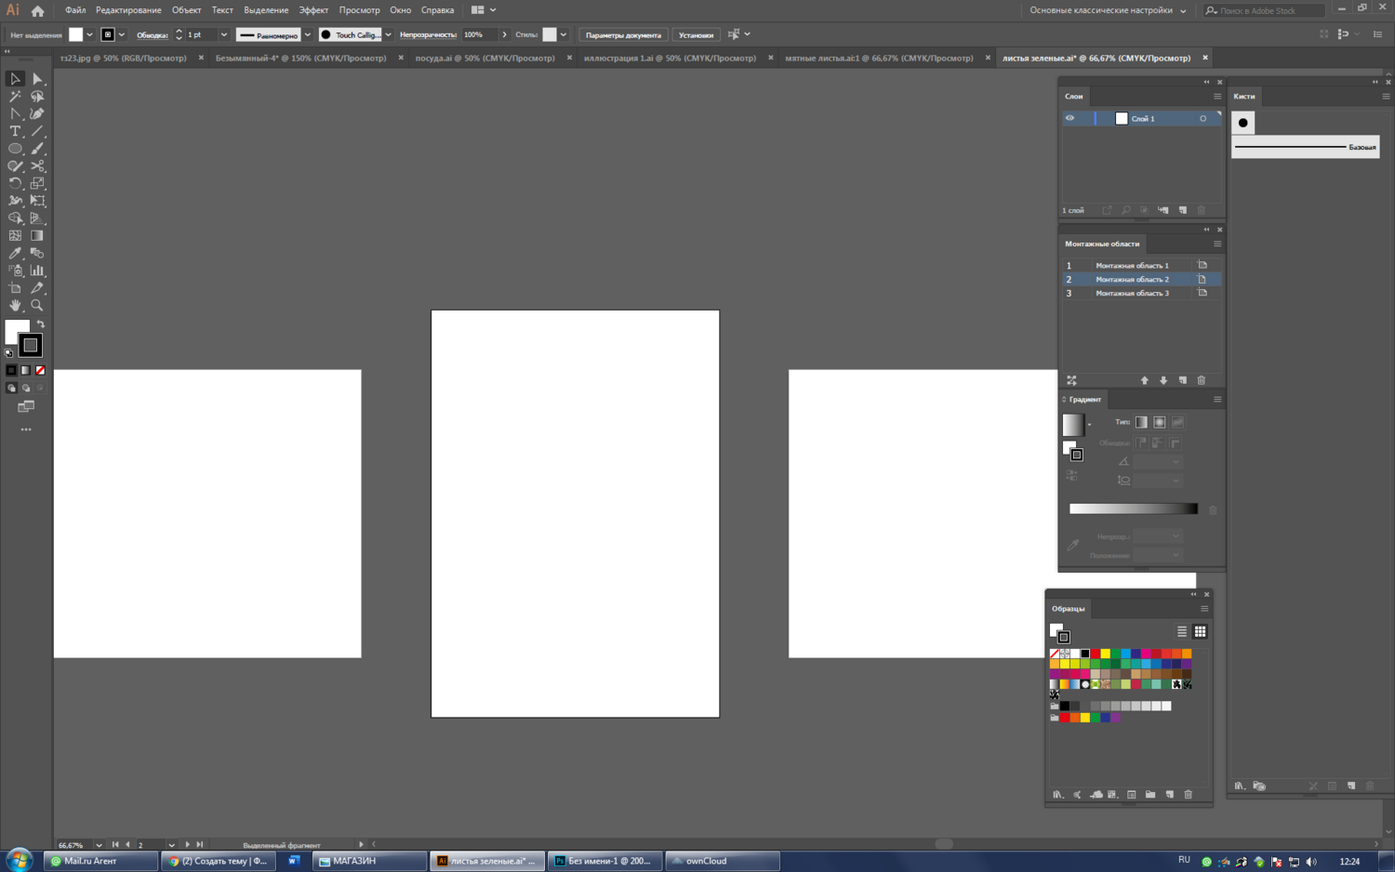Select the Magic Wand tool
Image resolution: width=1395 pixels, height=872 pixels.
tap(15, 97)
